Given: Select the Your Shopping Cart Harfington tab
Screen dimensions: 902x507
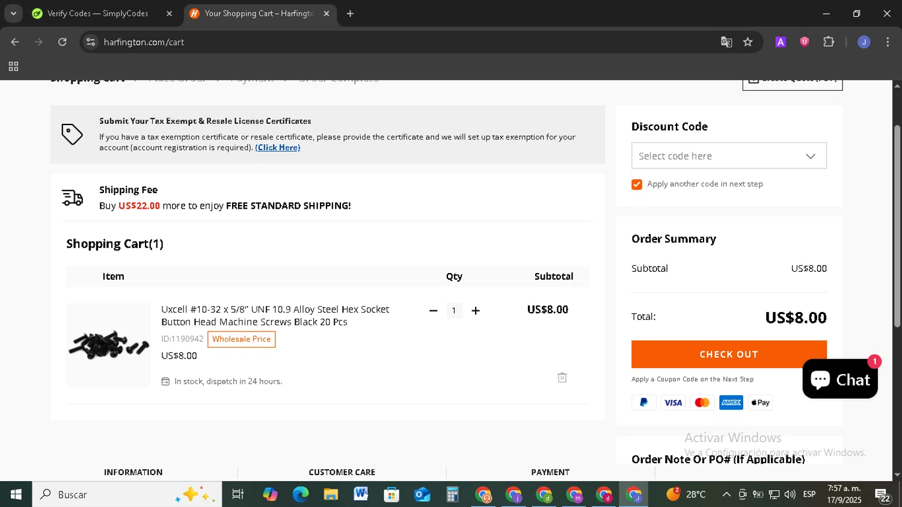Looking at the screenshot, I should click(x=259, y=13).
